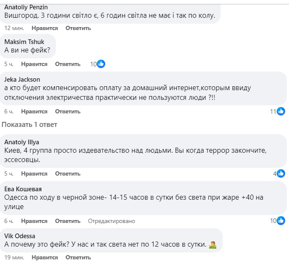Open Anatoliy Penzin's profile
The image size is (289, 264).
pos(26,7)
